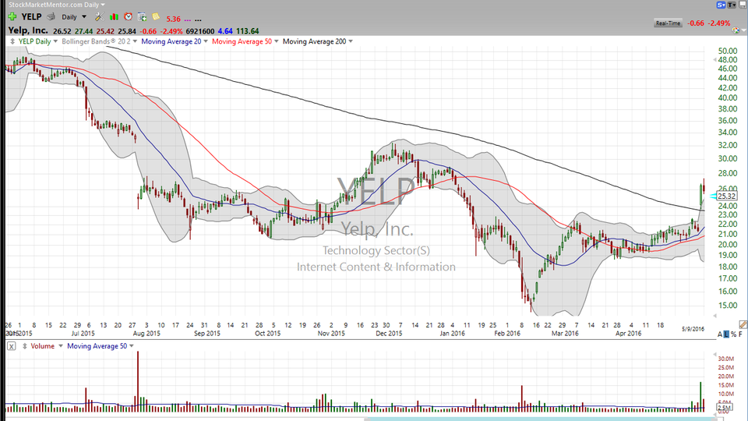Select logarithmic scale L
Image resolution: width=748 pixels, height=421 pixels.
click(726, 334)
